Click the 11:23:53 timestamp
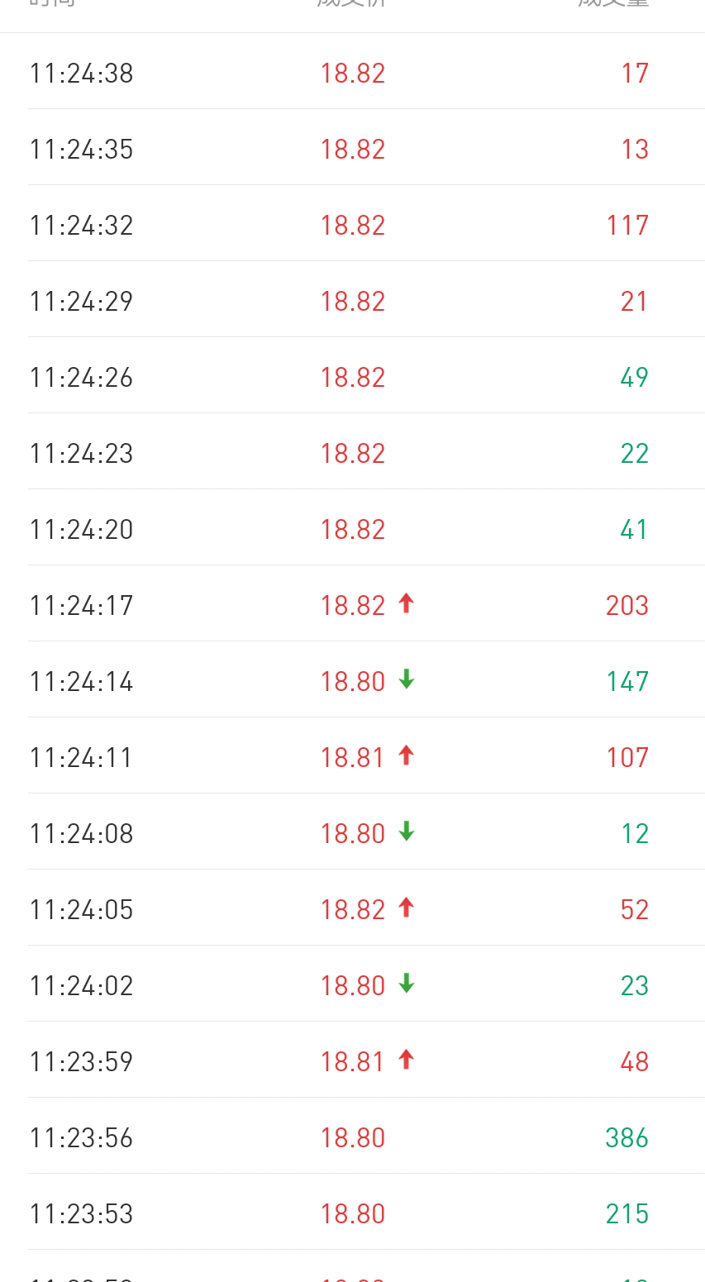 tap(82, 1214)
